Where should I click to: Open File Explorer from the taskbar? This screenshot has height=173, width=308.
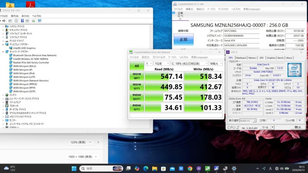[x=155, y=168]
